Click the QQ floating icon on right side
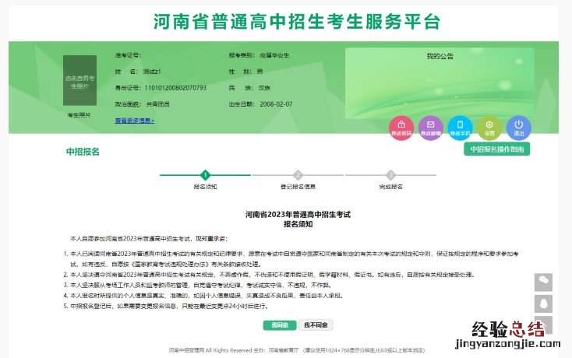572x358 pixels. coord(543,304)
